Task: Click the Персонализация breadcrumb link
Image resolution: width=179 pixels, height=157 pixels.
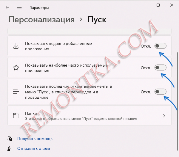Action: coord(41,20)
